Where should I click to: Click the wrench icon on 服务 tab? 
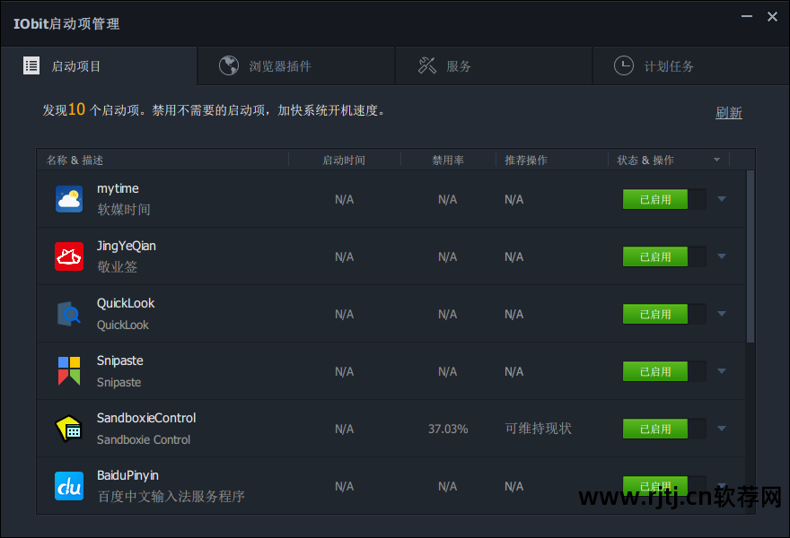pyautogui.click(x=426, y=65)
